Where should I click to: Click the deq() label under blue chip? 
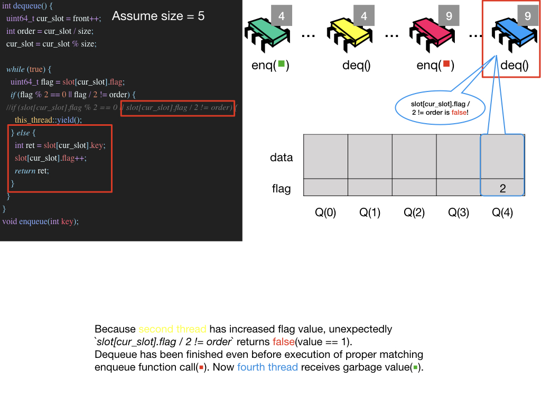click(515, 65)
